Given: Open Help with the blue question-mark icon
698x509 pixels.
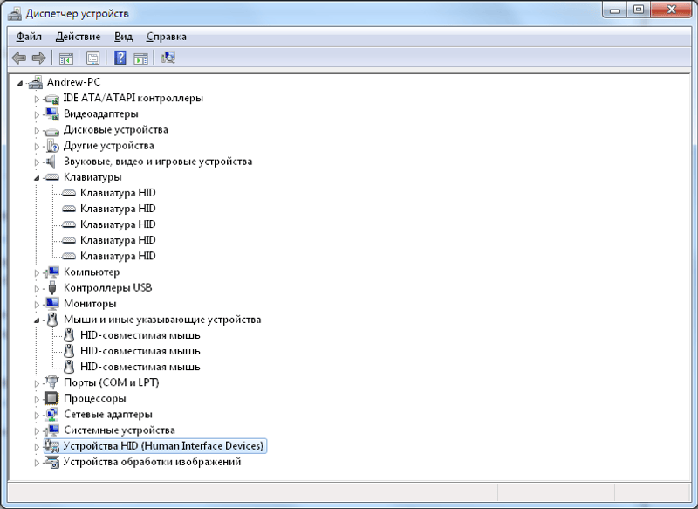Looking at the screenshot, I should pos(120,58).
